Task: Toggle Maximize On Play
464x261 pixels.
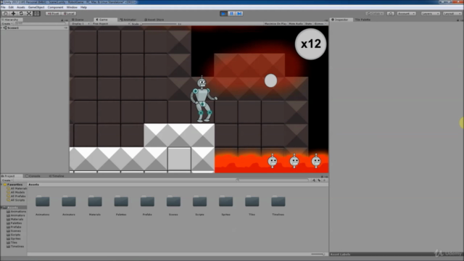Action: pyautogui.click(x=275, y=24)
